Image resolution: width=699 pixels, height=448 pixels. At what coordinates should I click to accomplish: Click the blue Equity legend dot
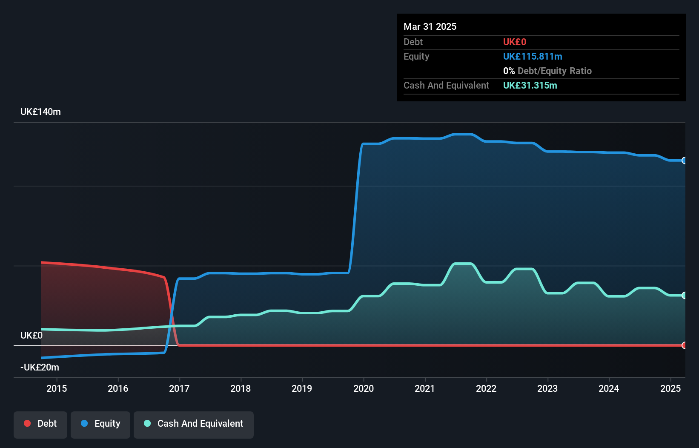(84, 423)
